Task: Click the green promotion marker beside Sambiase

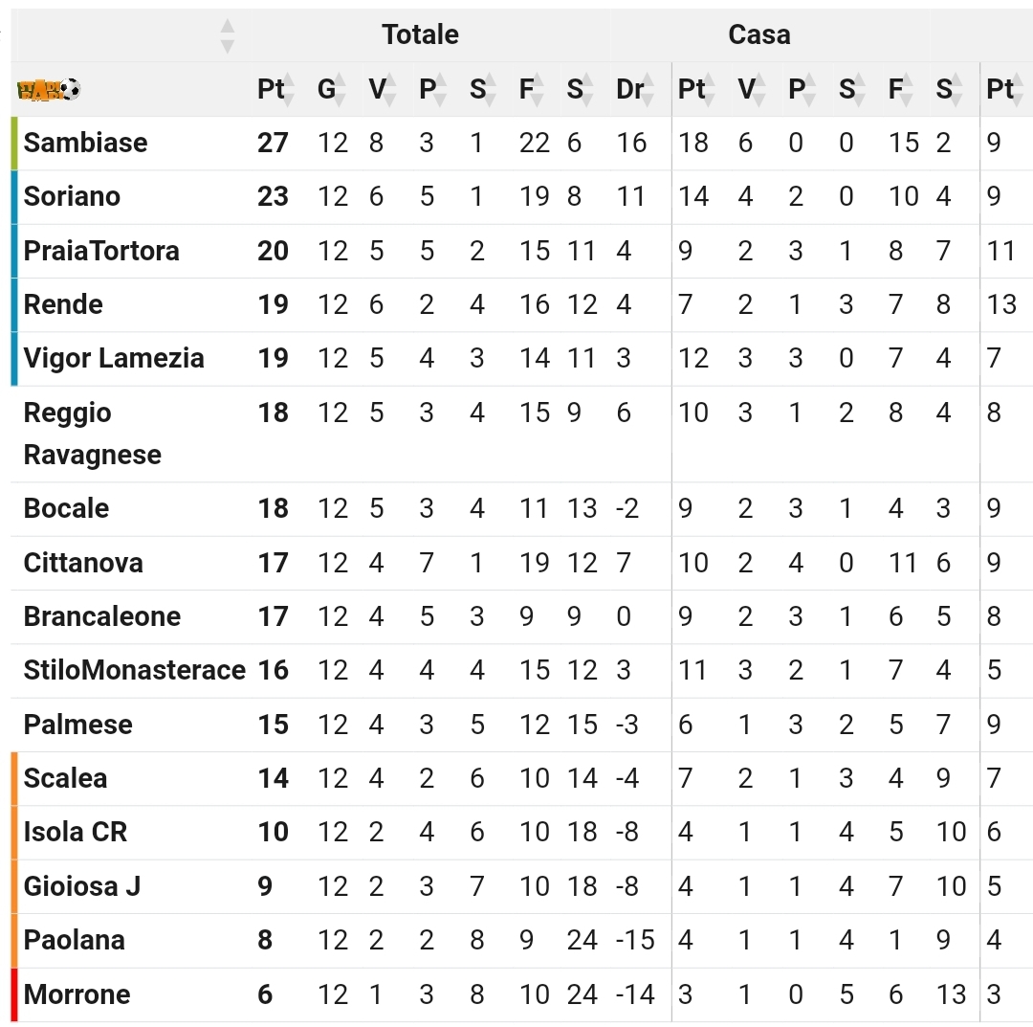Action: point(13,143)
